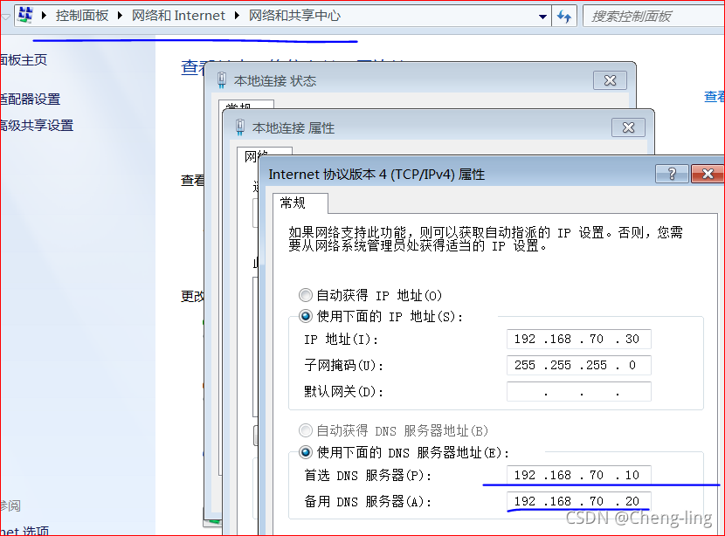This screenshot has height=536, width=725.
Task: Open 更改高级共享设置 link in sidebar
Action: click(x=37, y=125)
